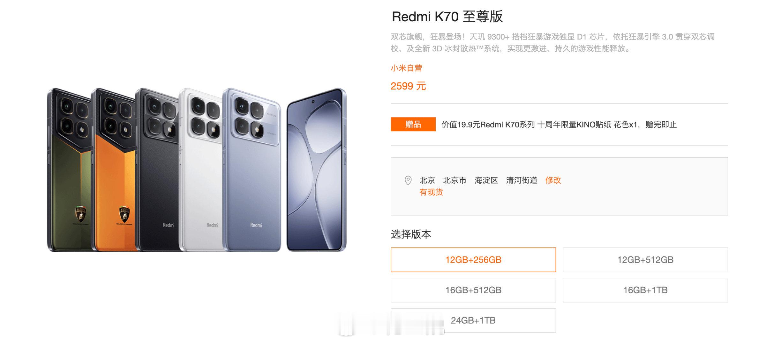Click the Lamborghini shield logo on green phone
The width and height of the screenshot is (781, 344).
pyautogui.click(x=81, y=214)
